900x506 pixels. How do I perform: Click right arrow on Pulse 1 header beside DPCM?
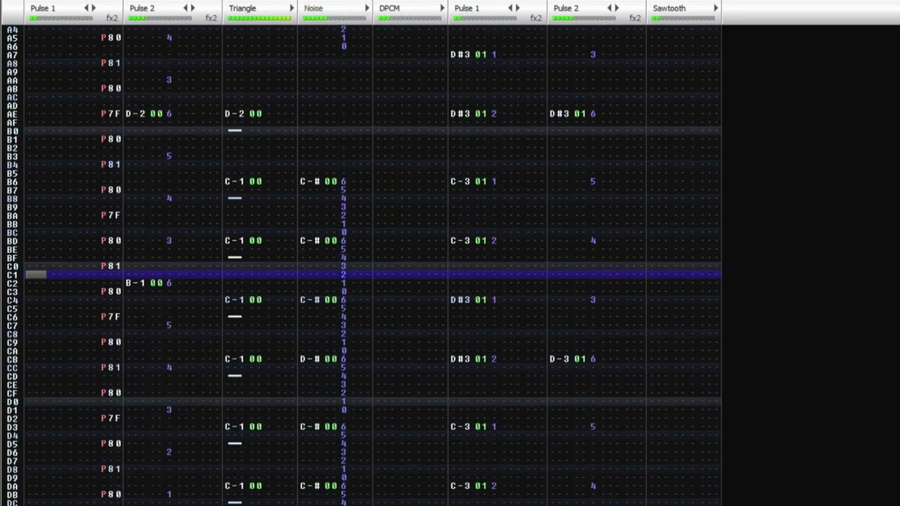[518, 8]
